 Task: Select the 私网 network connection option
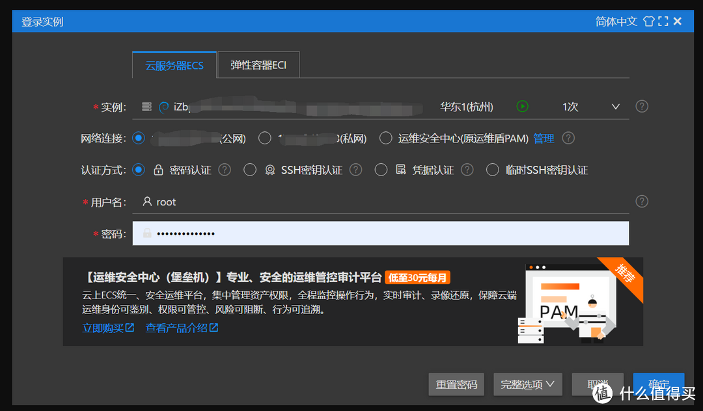point(264,138)
